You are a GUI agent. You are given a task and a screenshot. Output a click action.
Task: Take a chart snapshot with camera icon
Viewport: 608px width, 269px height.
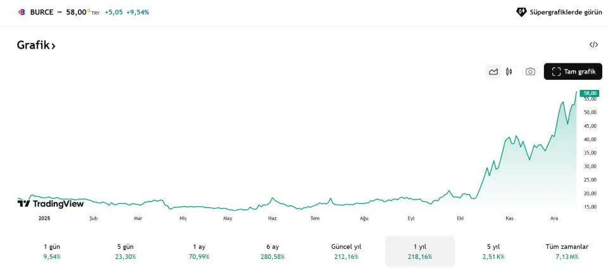click(530, 72)
